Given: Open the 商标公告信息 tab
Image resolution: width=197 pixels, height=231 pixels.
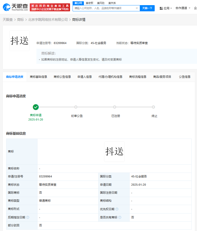Looking at the screenshot, I should 62,77.
